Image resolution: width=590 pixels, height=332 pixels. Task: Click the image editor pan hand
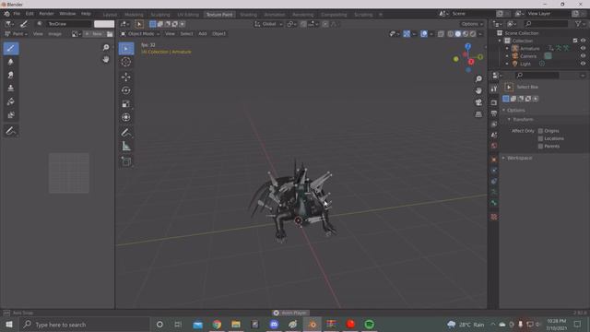point(106,59)
